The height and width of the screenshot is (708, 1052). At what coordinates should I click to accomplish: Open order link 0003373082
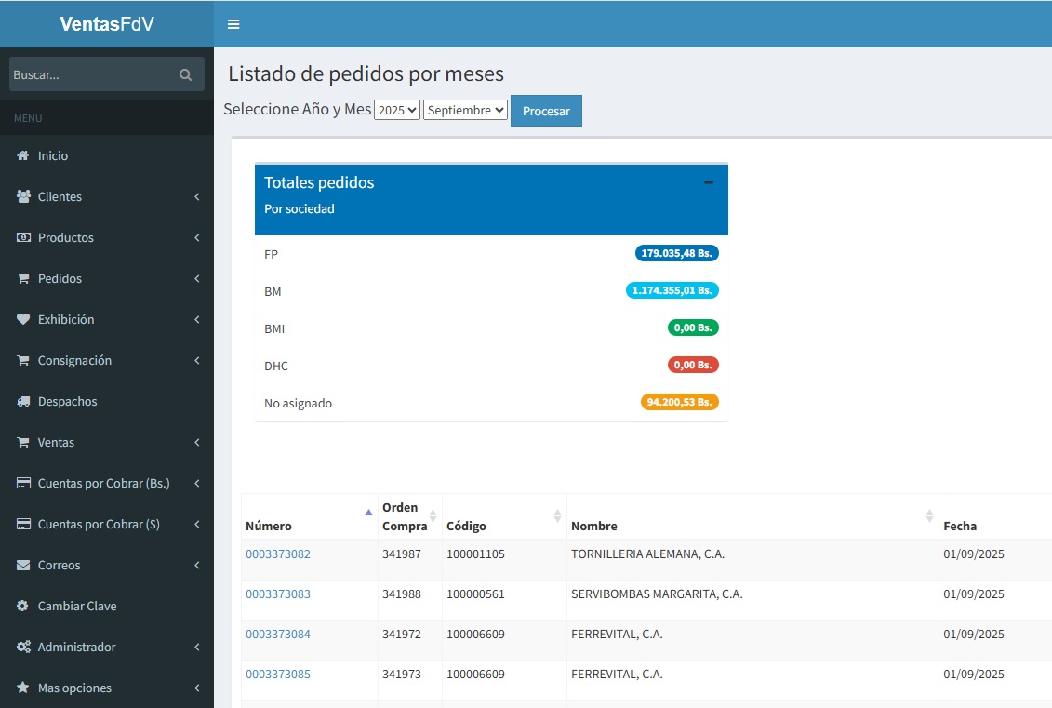coord(278,554)
